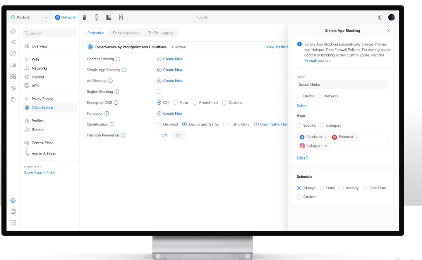
Task: Open the user avatar in top right
Action: tap(391, 17)
